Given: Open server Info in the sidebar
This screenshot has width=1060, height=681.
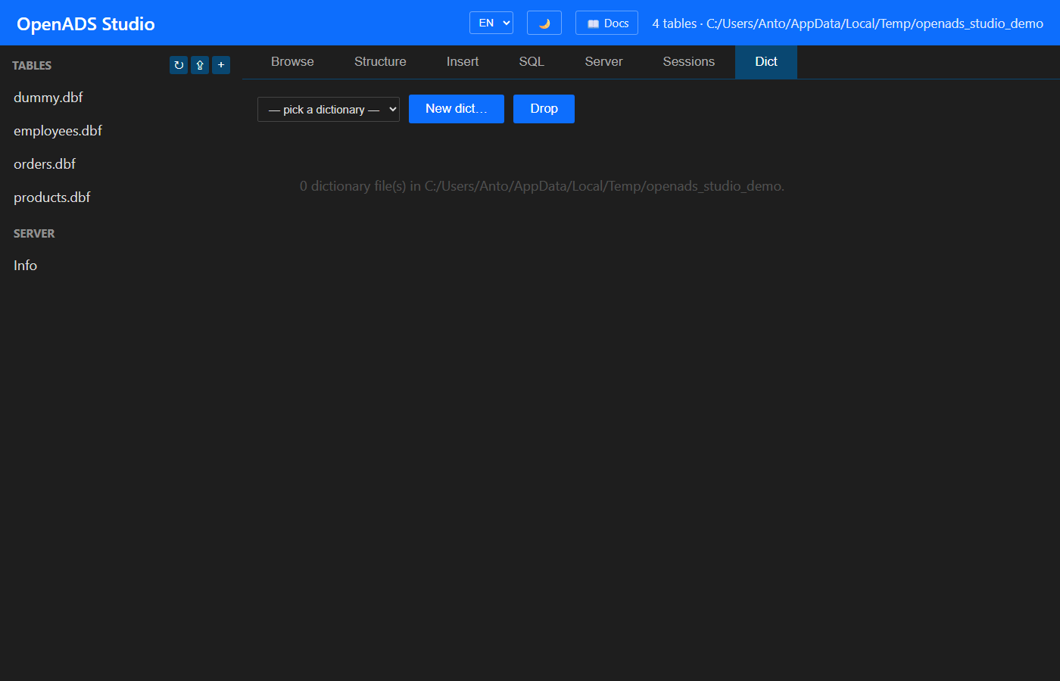Looking at the screenshot, I should (121, 266).
